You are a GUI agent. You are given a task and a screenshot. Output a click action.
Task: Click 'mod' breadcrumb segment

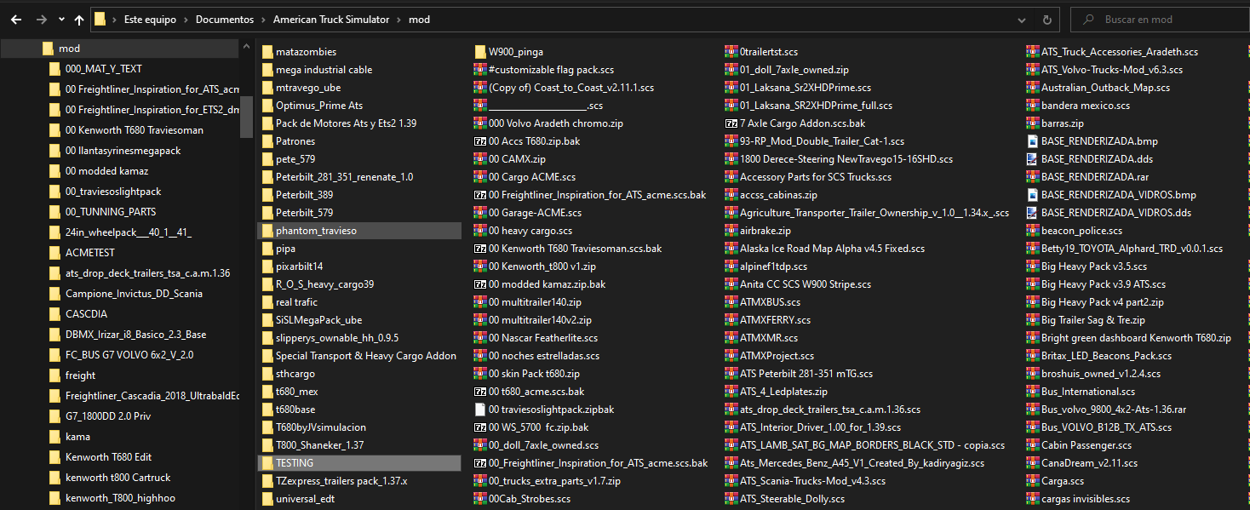(419, 19)
